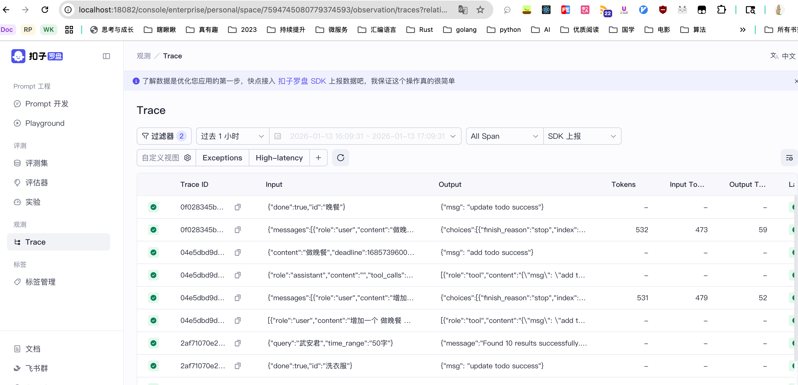Click the refresh trace list icon
Screen dimensions: 798x385
pos(340,158)
